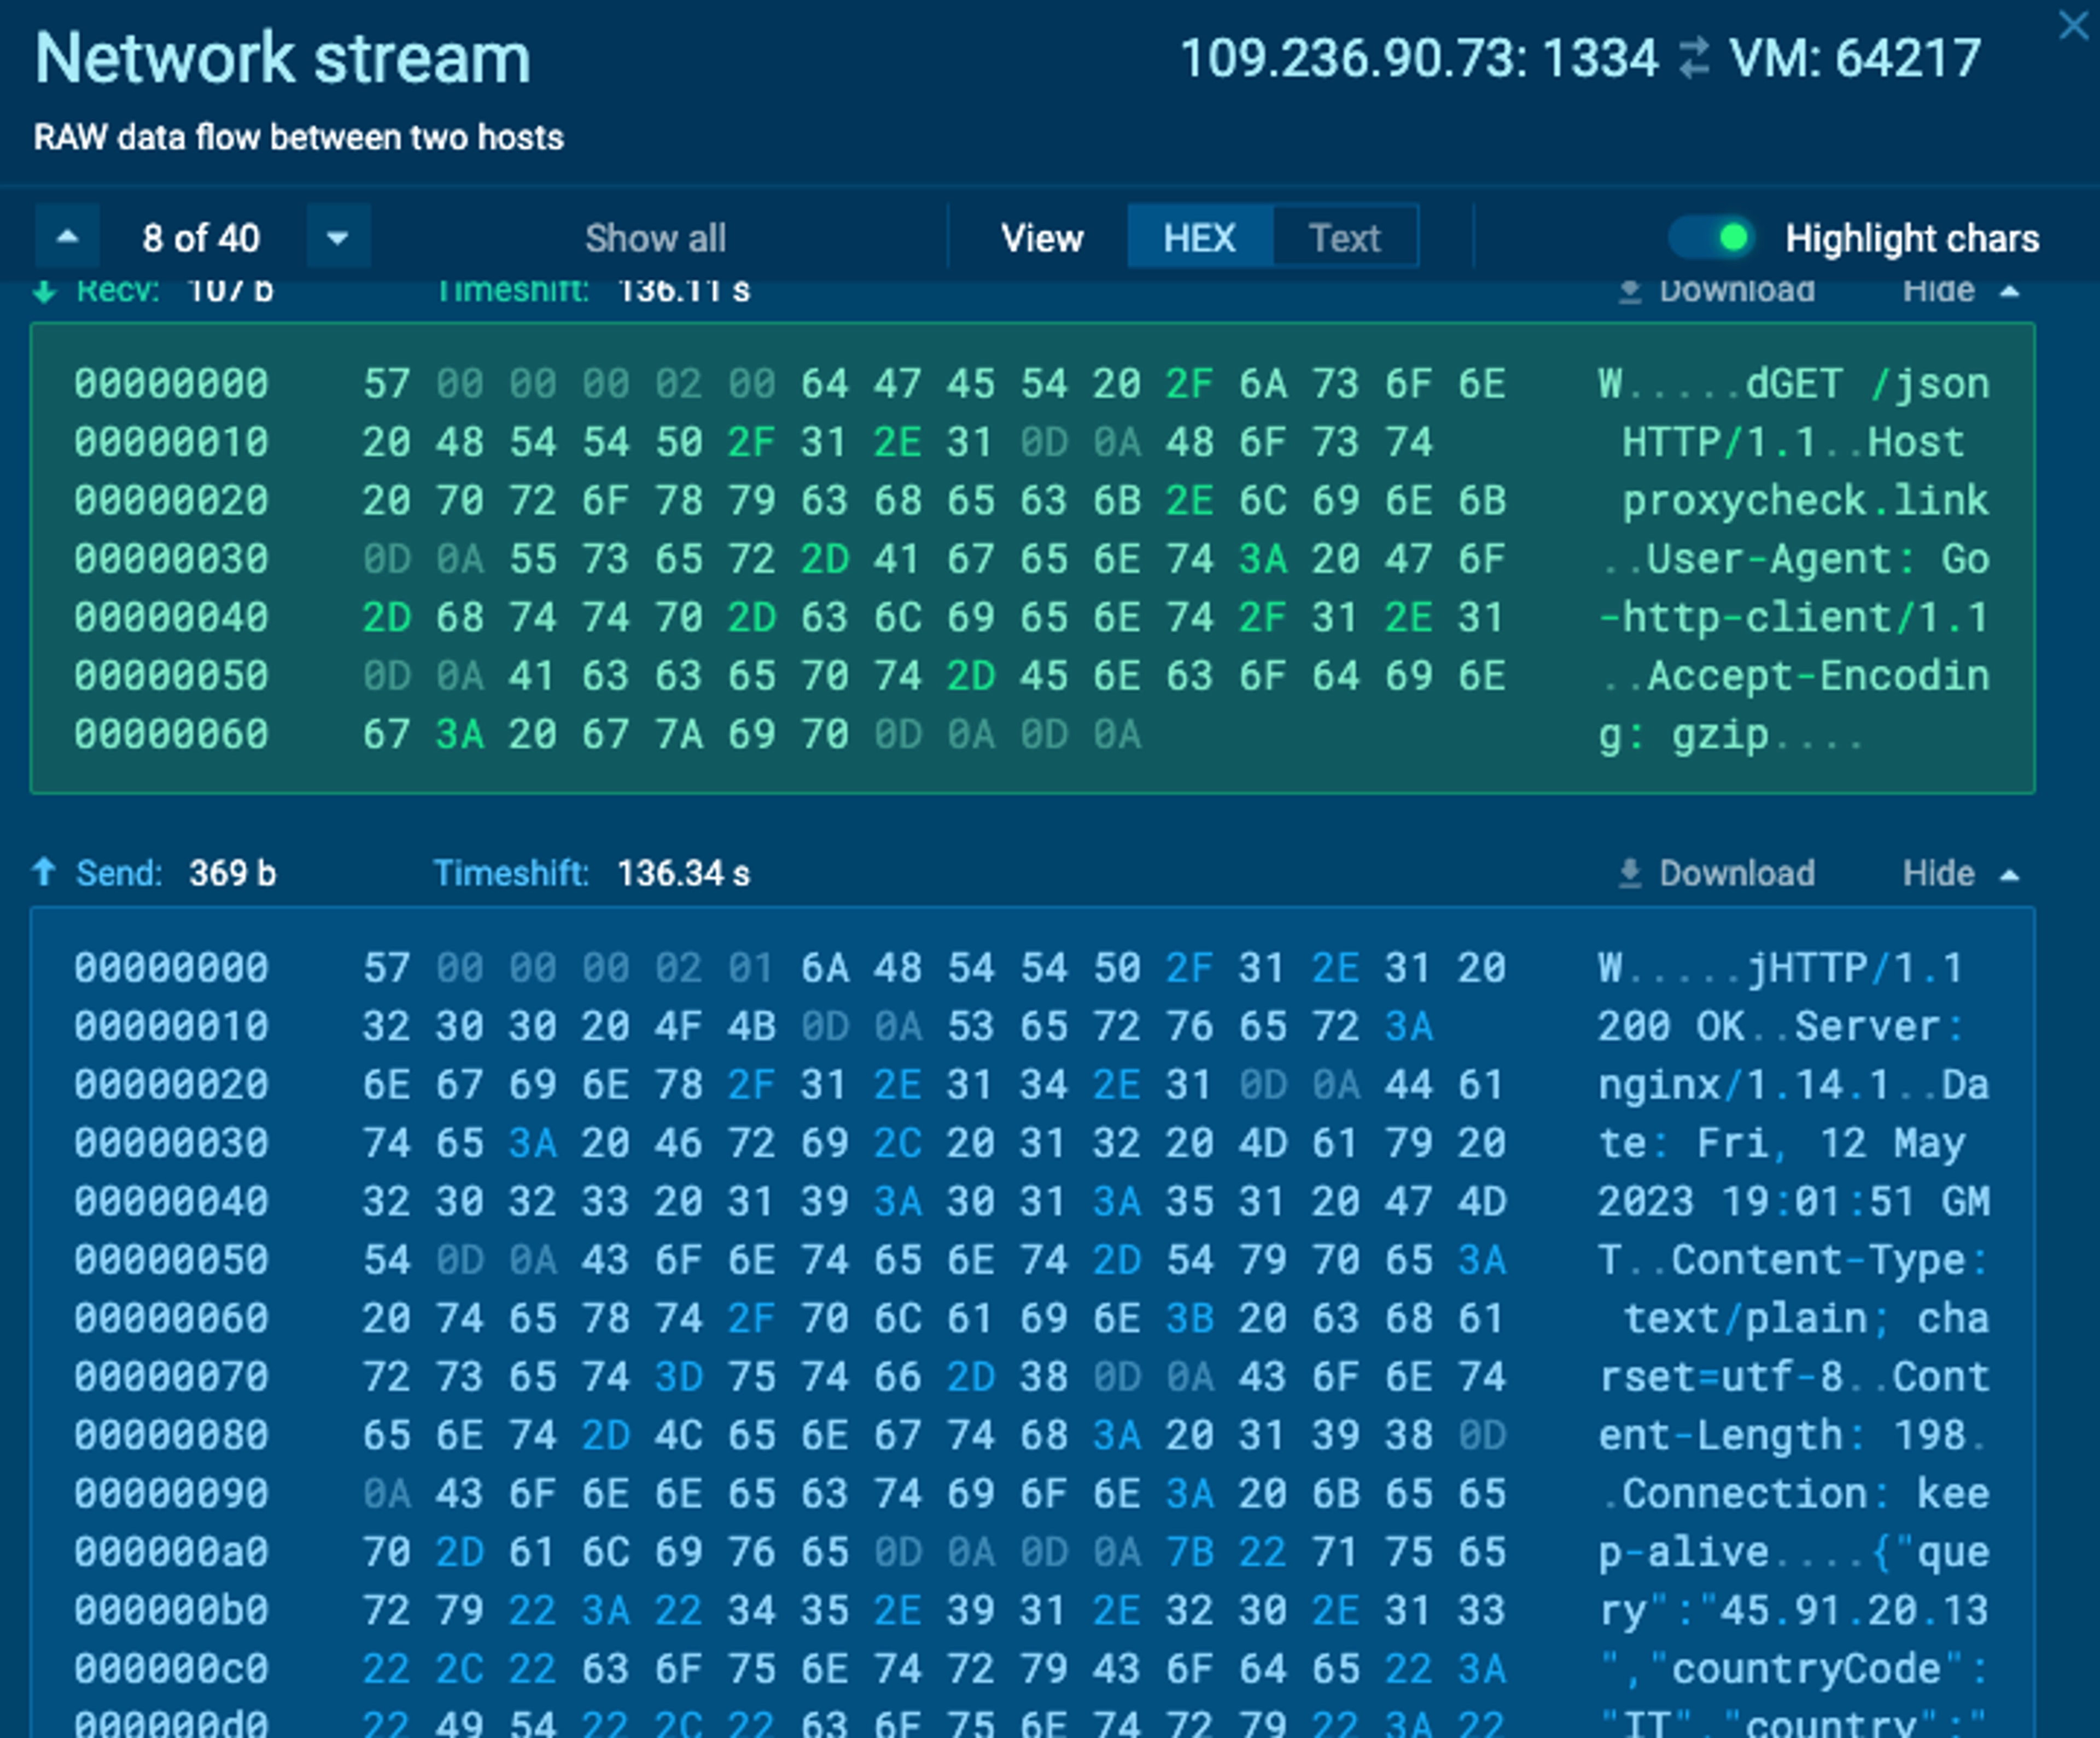Viewport: 2100px width, 1738px height.
Task: Click the 109.236.90.73: 1334 host address
Action: pos(1419,58)
